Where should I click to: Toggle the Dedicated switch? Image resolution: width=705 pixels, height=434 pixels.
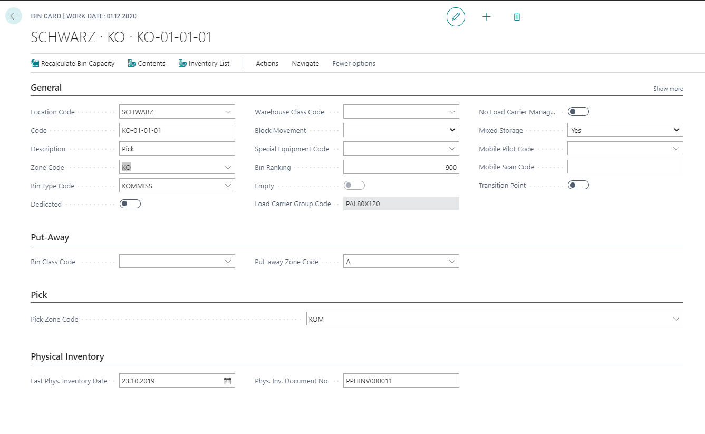pyautogui.click(x=130, y=204)
